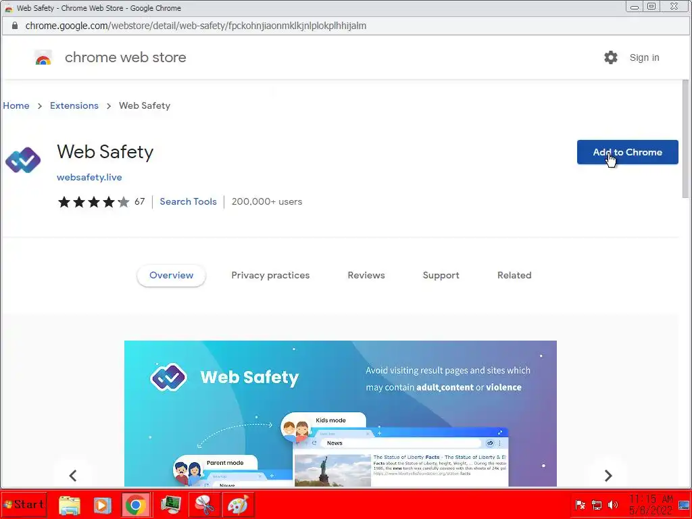Screen dimensions: 692x519
Task: Click the lock icon in the address bar
Action: [x=15, y=26]
